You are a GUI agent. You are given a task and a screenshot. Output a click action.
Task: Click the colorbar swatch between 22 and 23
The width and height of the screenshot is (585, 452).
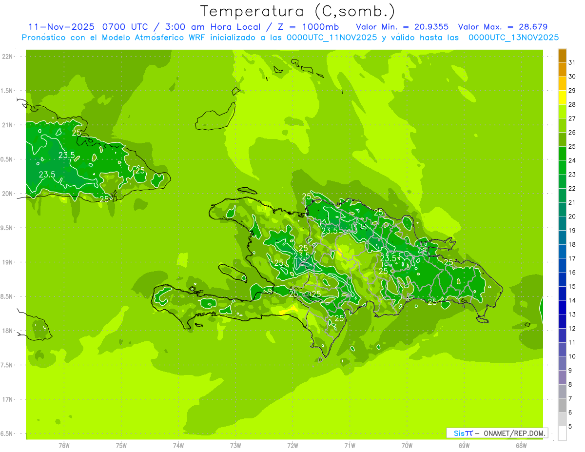point(562,181)
